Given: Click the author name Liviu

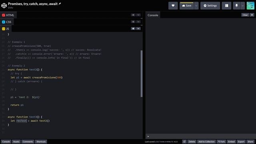Looking at the screenshot, I should (x=10, y=8).
